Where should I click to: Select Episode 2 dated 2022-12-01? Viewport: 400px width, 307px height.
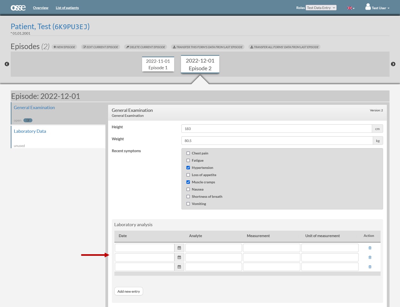tap(200, 64)
